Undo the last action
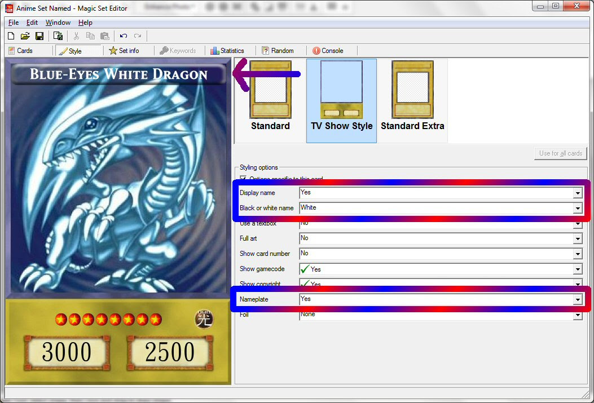 (x=124, y=36)
